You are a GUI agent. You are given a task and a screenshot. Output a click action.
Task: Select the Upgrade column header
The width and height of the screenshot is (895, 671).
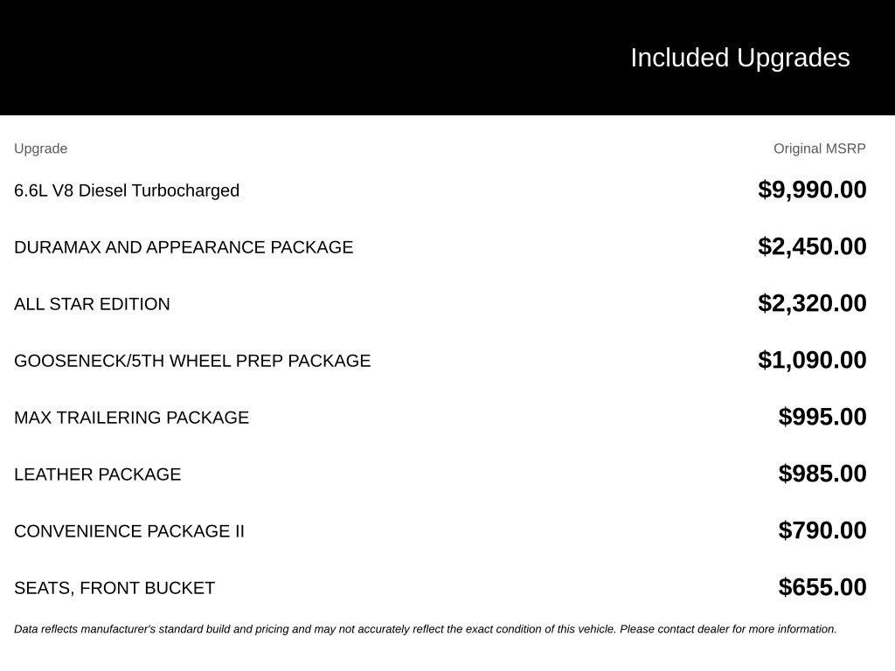[x=40, y=149]
